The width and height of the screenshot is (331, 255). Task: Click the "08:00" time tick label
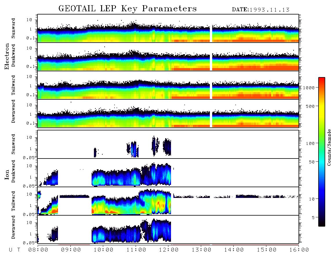coord(38,250)
